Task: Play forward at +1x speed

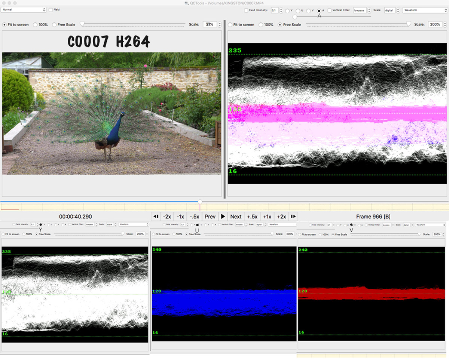Action: pyautogui.click(x=267, y=216)
